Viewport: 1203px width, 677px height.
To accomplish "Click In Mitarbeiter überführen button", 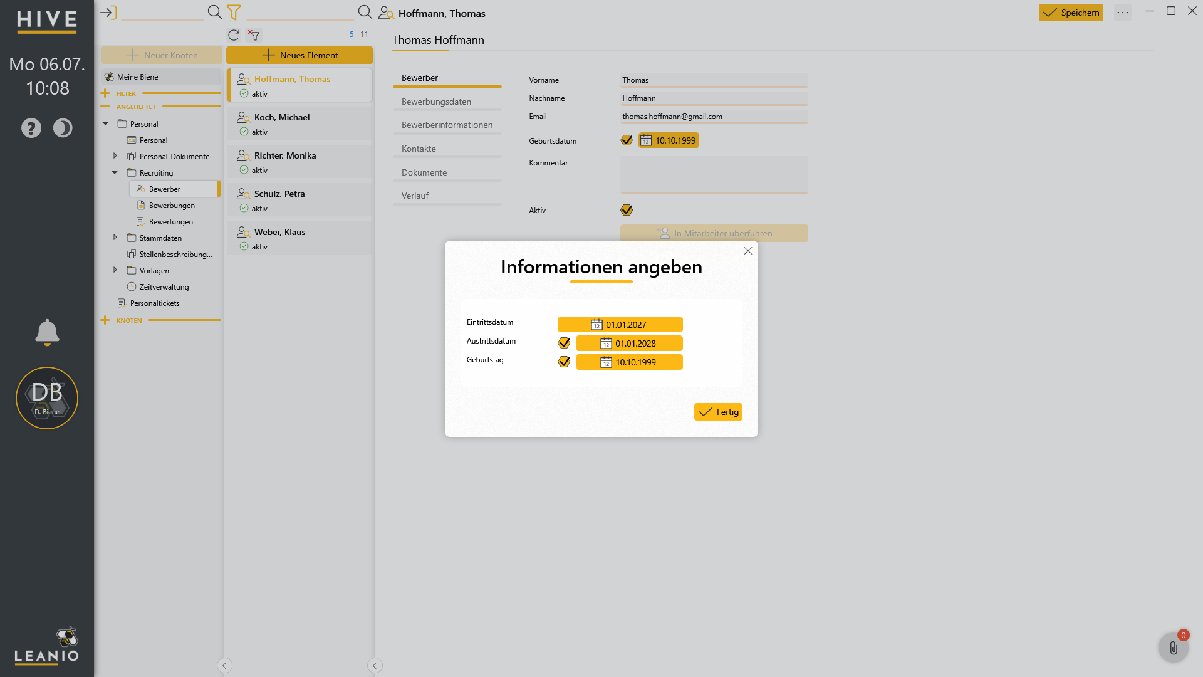I will pyautogui.click(x=714, y=233).
